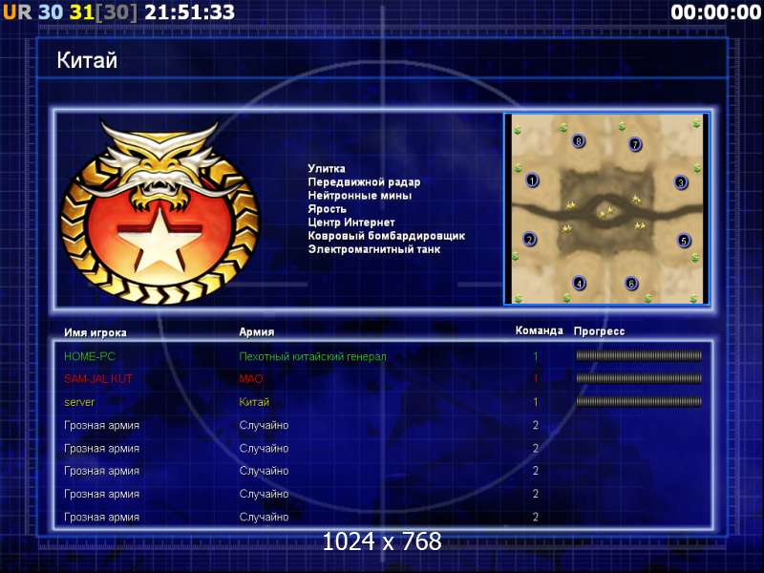
Task: Click the Передвижной радар entry
Action: click(364, 182)
